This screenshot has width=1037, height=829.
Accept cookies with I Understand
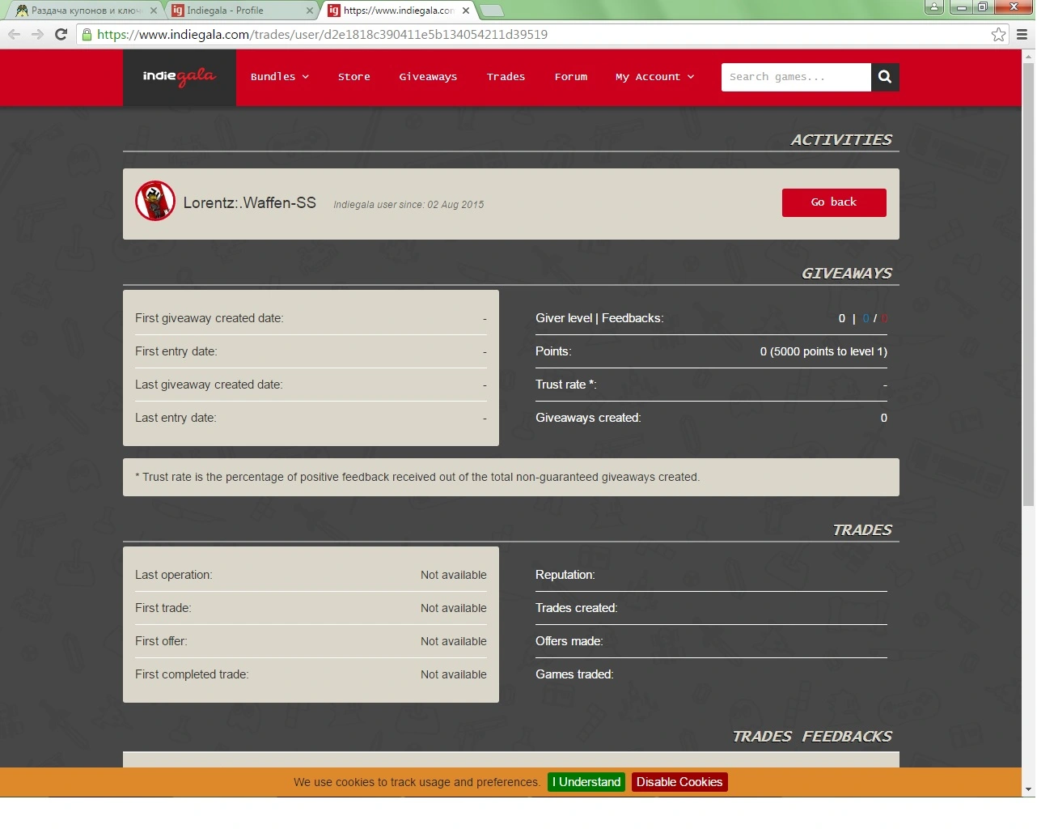pos(586,782)
